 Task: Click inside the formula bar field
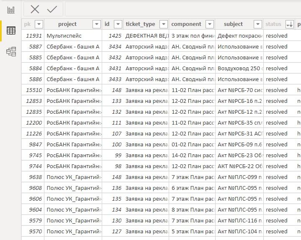pyautogui.click(x=183, y=9)
